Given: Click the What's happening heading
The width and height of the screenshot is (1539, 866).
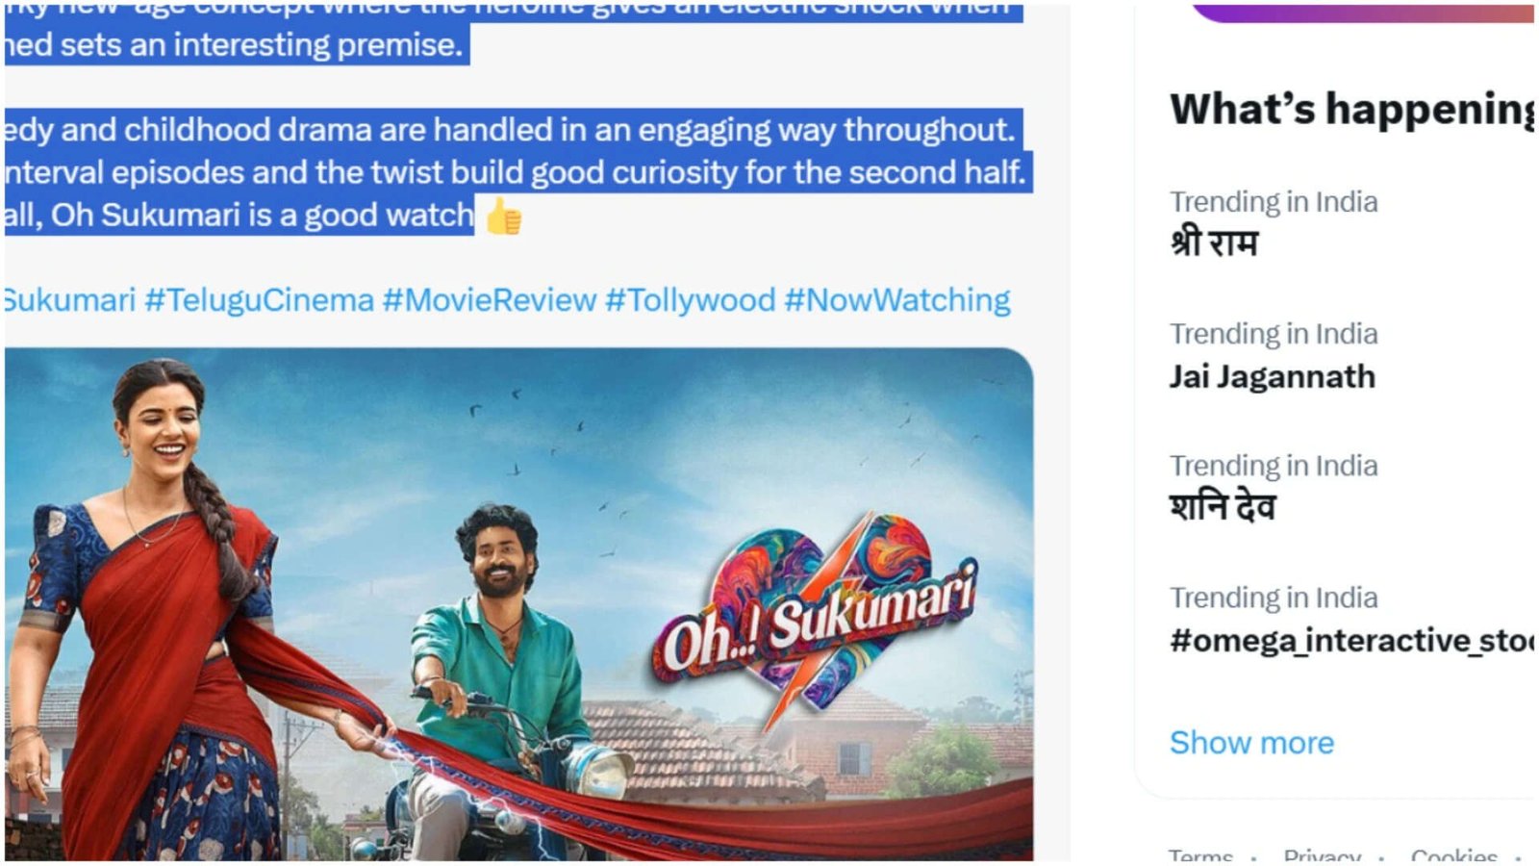Looking at the screenshot, I should (x=1351, y=109).
